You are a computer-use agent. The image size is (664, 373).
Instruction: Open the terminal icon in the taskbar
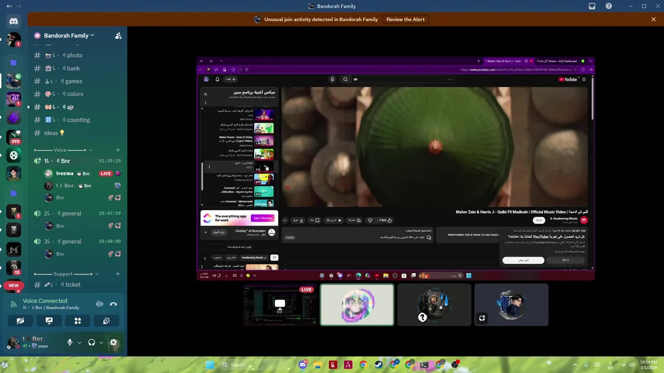point(424,365)
